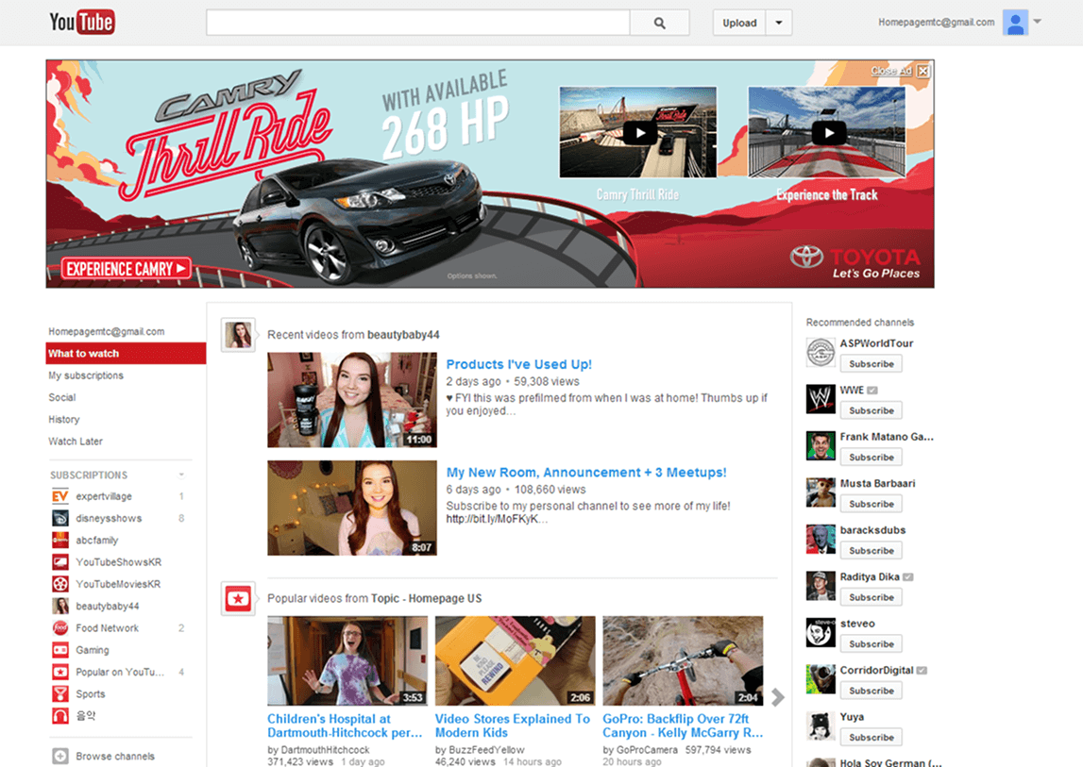Click the ASPWorldTour channel icon
Image resolution: width=1083 pixels, height=767 pixels.
(x=821, y=352)
